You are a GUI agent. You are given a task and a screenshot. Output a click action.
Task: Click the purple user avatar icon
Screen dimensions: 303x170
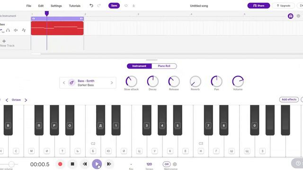(x=290, y=16)
